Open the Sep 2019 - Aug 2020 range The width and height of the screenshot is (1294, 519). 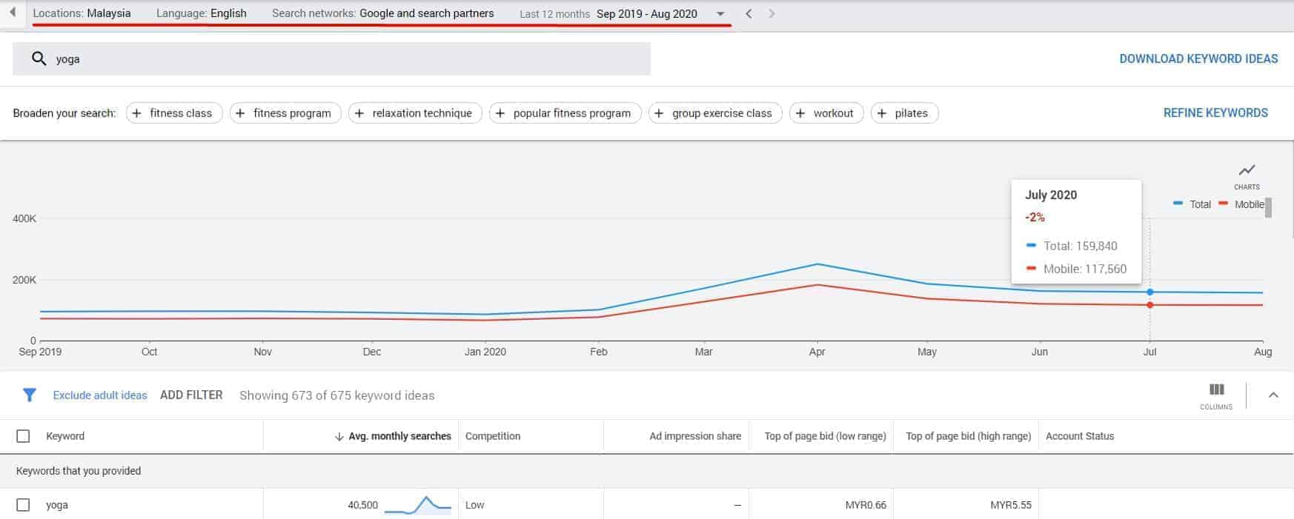647,13
